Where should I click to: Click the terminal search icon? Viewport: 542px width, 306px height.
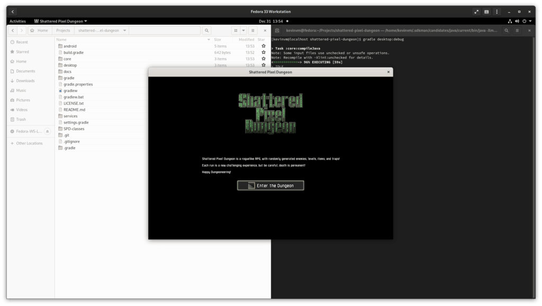(507, 30)
